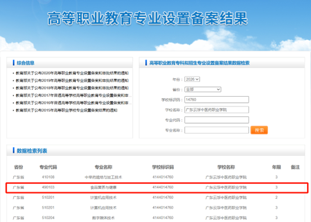Click 4144014760 in the 中草药栽培与加工技术 row
The height and width of the screenshot is (222, 311).
tap(163, 177)
